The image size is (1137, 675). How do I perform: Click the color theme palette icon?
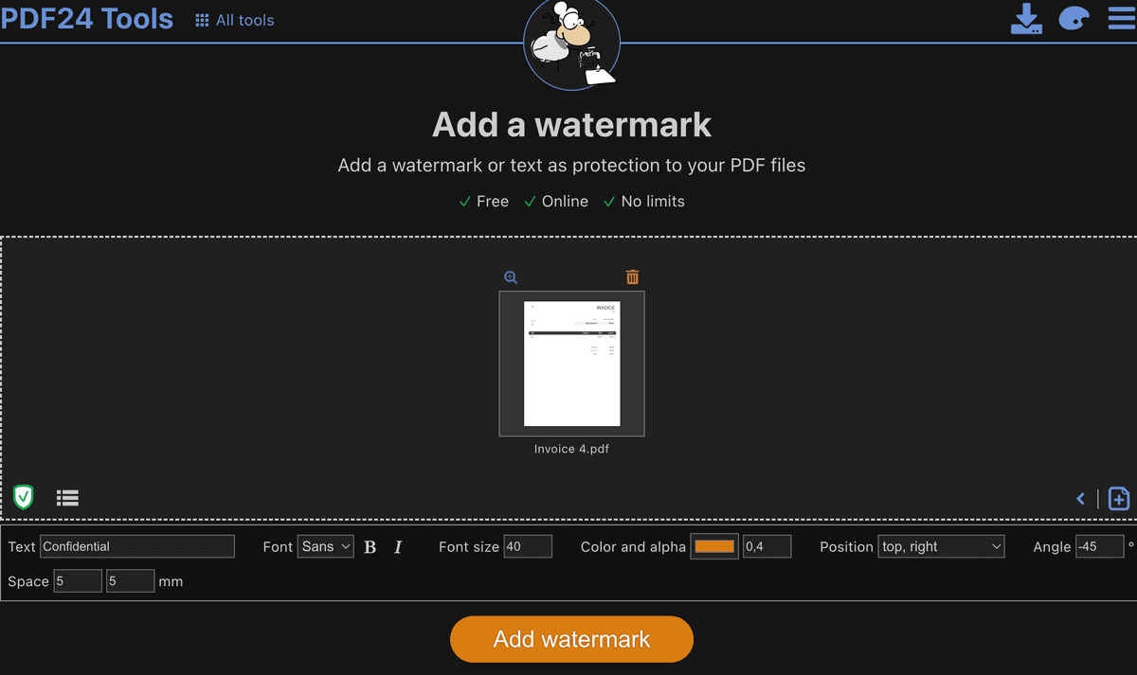tap(1074, 18)
